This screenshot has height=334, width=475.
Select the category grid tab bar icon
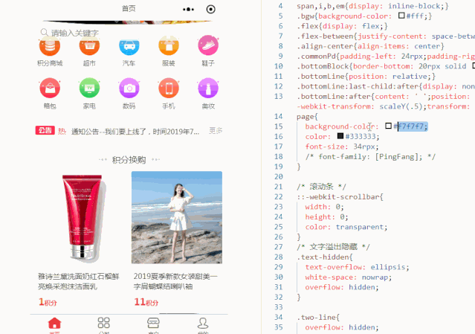click(104, 323)
